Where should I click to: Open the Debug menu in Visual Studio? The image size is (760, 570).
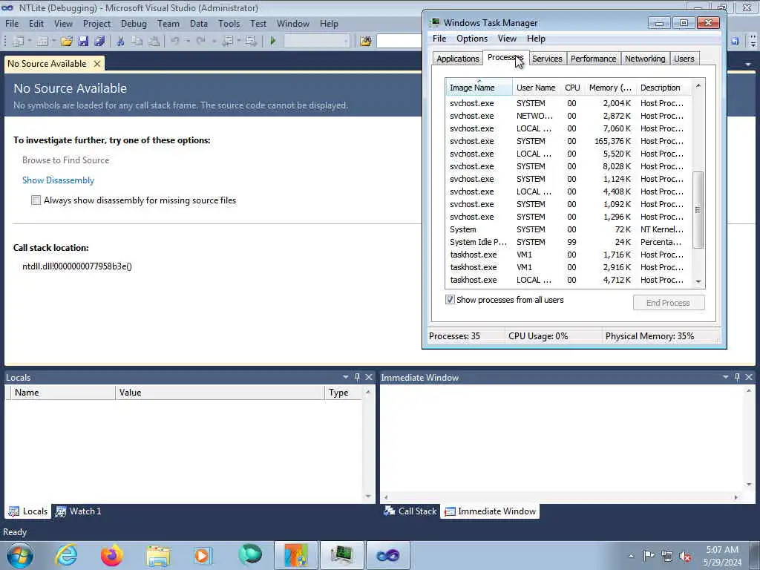(134, 23)
